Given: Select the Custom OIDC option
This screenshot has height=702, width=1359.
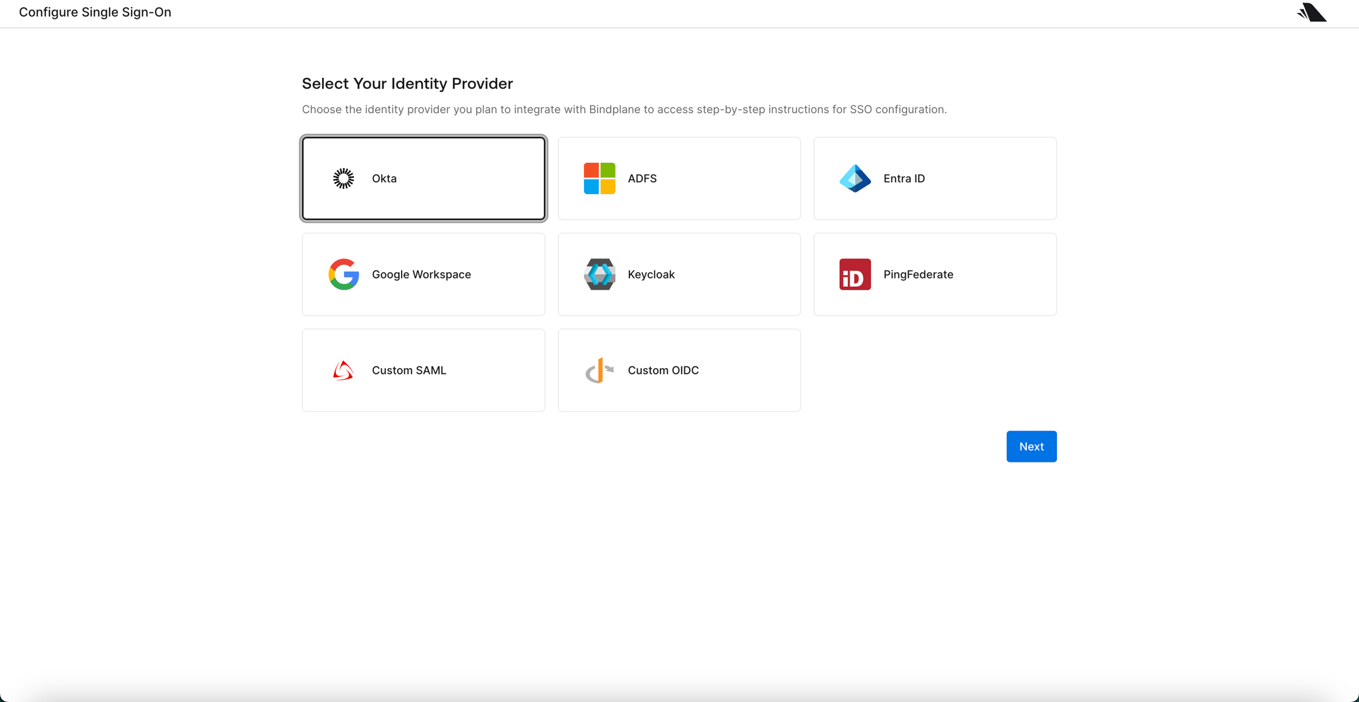Looking at the screenshot, I should (679, 370).
